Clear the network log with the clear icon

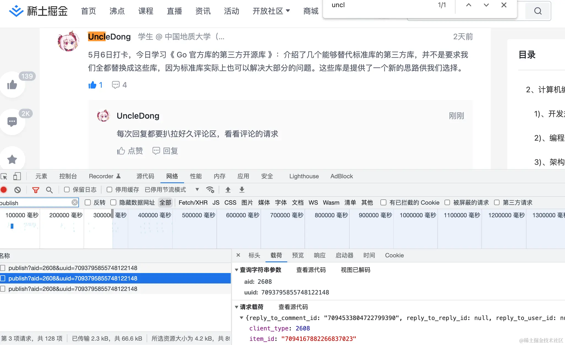[x=18, y=190]
